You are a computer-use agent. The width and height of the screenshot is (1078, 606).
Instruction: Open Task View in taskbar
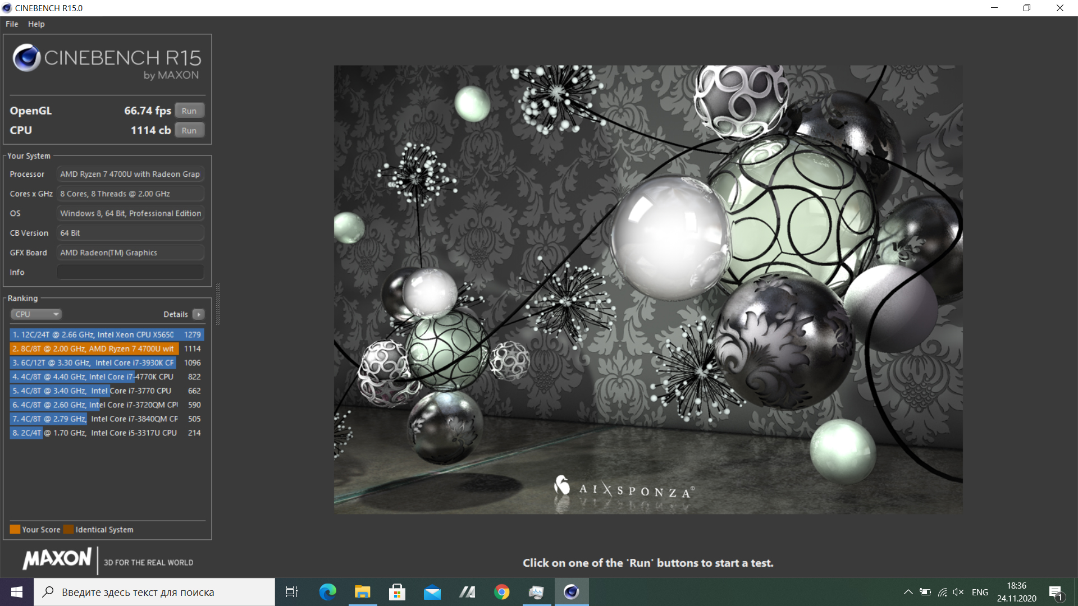tap(292, 592)
